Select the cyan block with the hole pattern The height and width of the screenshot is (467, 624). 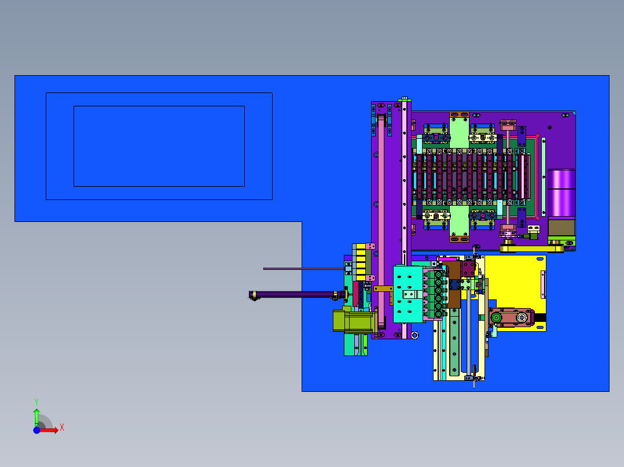(x=408, y=294)
